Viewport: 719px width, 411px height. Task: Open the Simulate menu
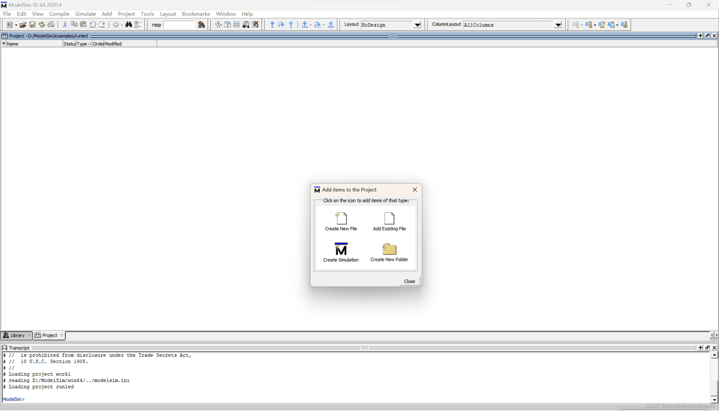point(85,14)
